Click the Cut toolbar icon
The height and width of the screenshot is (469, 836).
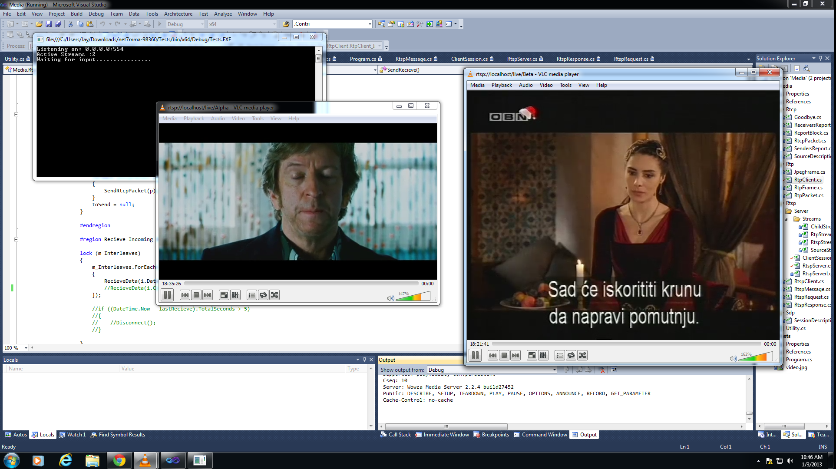(70, 24)
